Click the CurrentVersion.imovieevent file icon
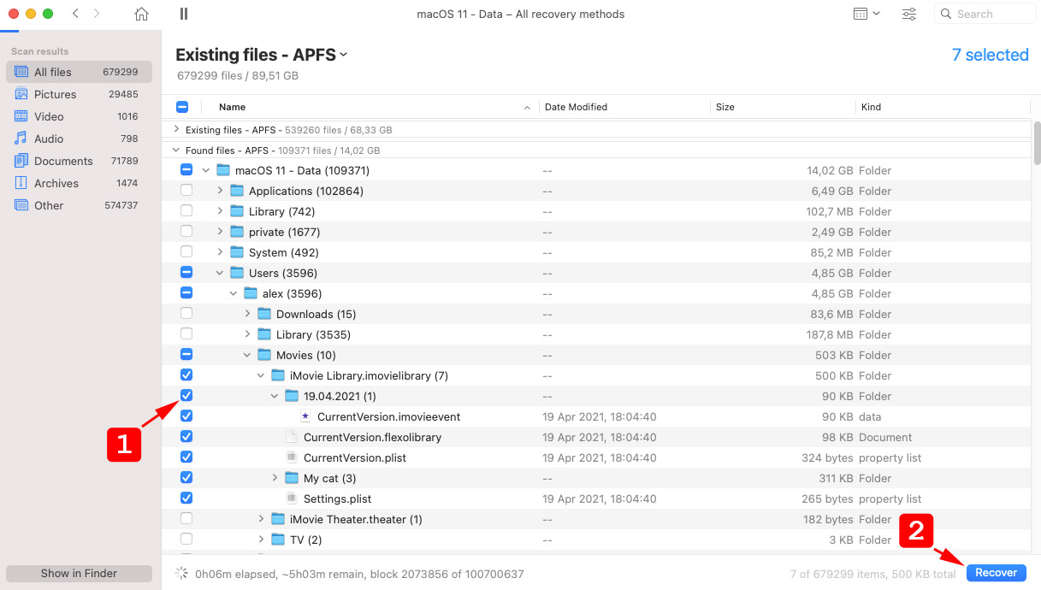The width and height of the screenshot is (1041, 590). tap(305, 416)
